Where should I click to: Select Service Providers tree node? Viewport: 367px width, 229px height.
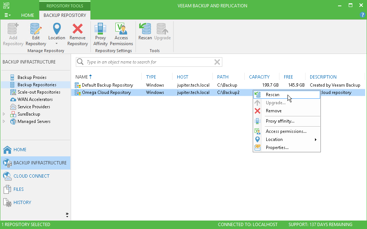34,107
